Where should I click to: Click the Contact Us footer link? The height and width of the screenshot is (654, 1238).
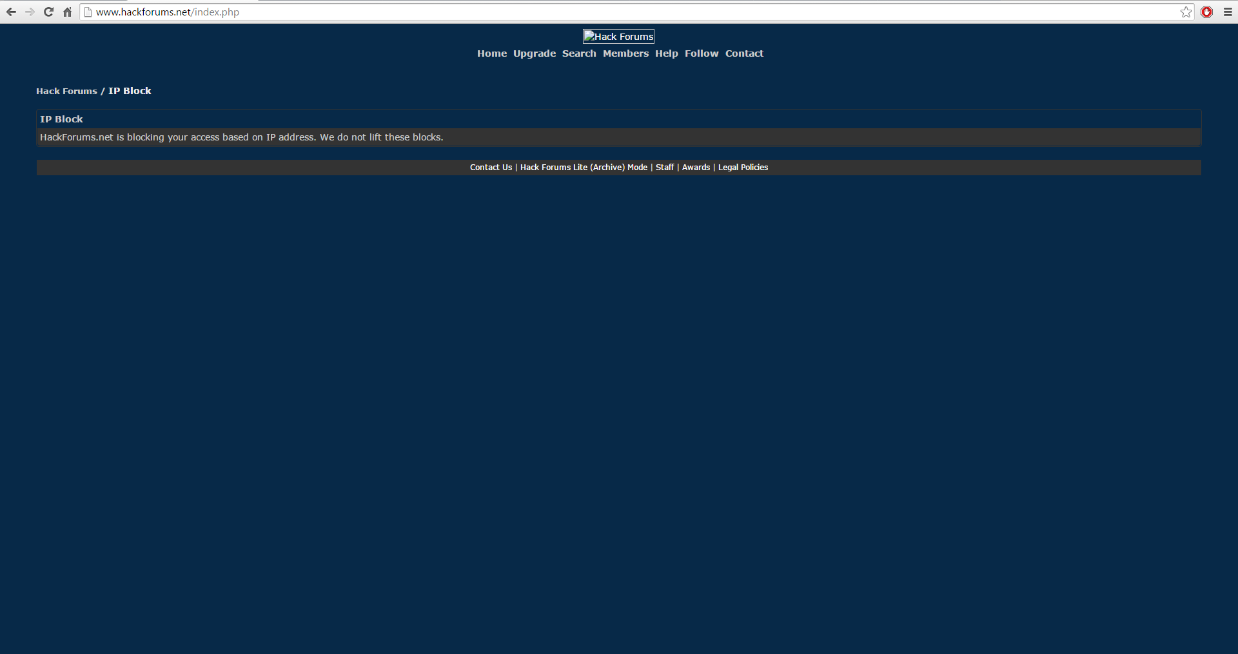(491, 168)
